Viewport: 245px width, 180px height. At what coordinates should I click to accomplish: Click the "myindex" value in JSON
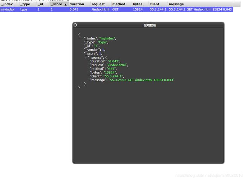[x=107, y=38]
